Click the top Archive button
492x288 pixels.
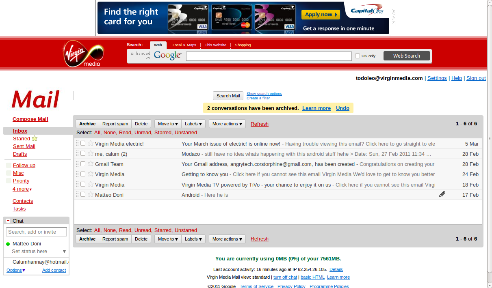(87, 124)
